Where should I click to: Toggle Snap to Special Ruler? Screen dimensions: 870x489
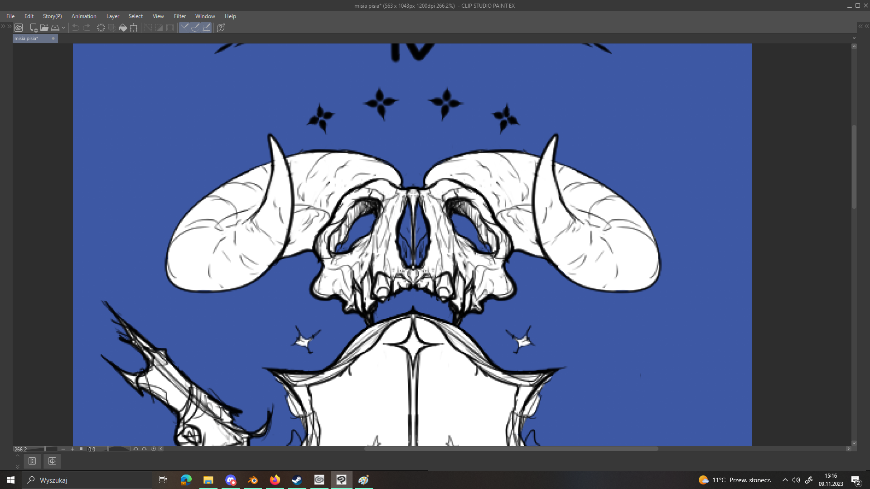(195, 28)
